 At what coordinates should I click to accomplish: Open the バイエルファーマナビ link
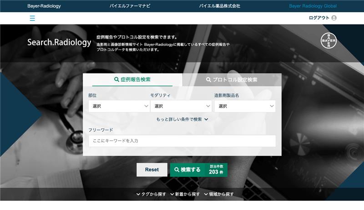pos(130,6)
